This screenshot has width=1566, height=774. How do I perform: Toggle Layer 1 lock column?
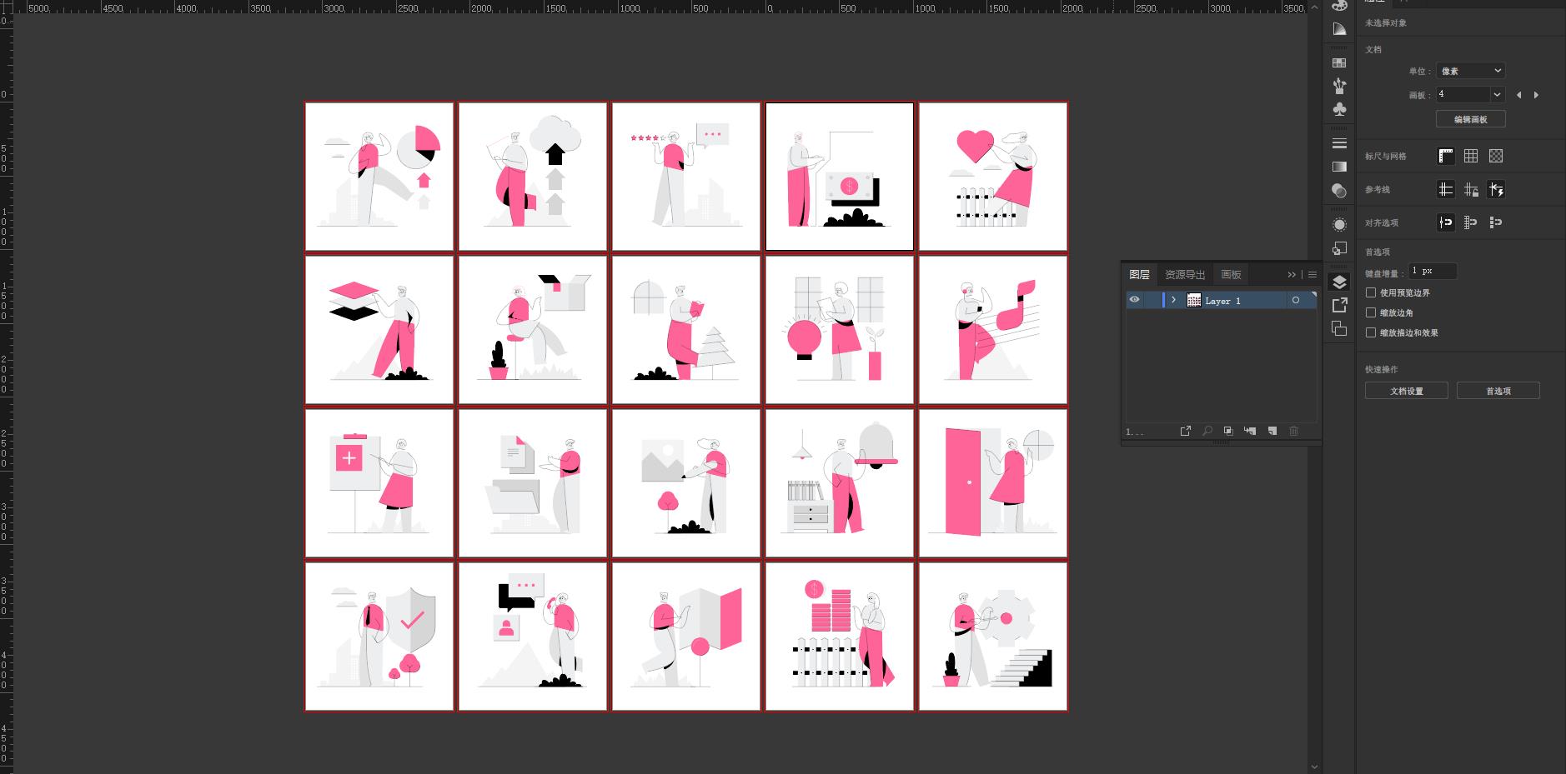tap(1152, 300)
